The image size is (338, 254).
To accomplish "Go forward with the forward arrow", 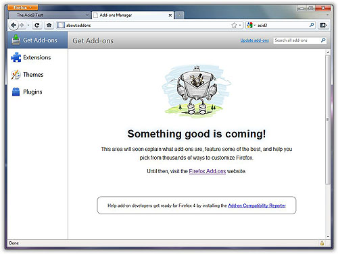I will tap(22, 25).
